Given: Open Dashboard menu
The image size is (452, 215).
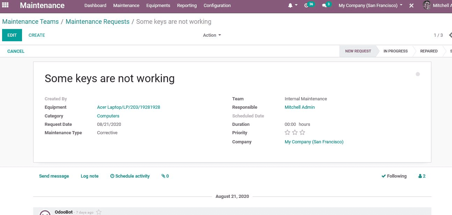Looking at the screenshot, I should (95, 6).
